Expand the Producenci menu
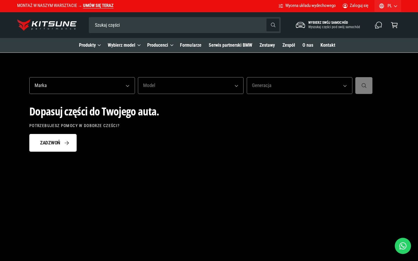Screen dimensions: 418x261 pos(160,45)
